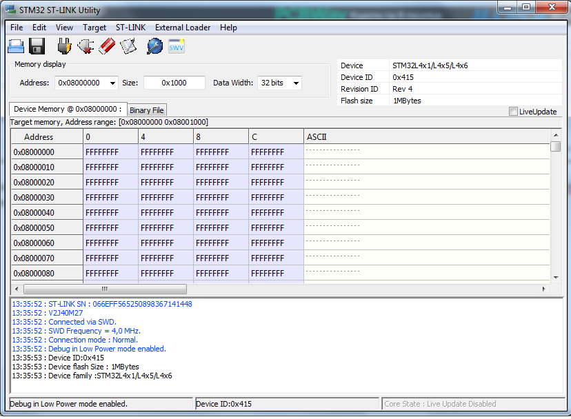Select the row address 0x08000030
The width and height of the screenshot is (571, 419).
(47, 198)
